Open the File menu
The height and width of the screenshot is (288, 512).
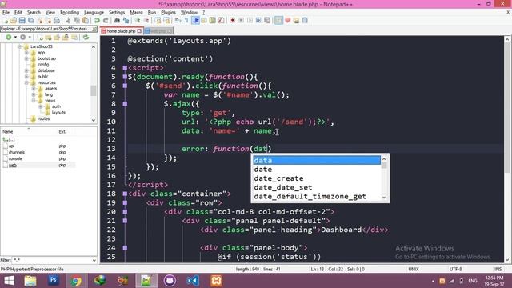[6, 13]
